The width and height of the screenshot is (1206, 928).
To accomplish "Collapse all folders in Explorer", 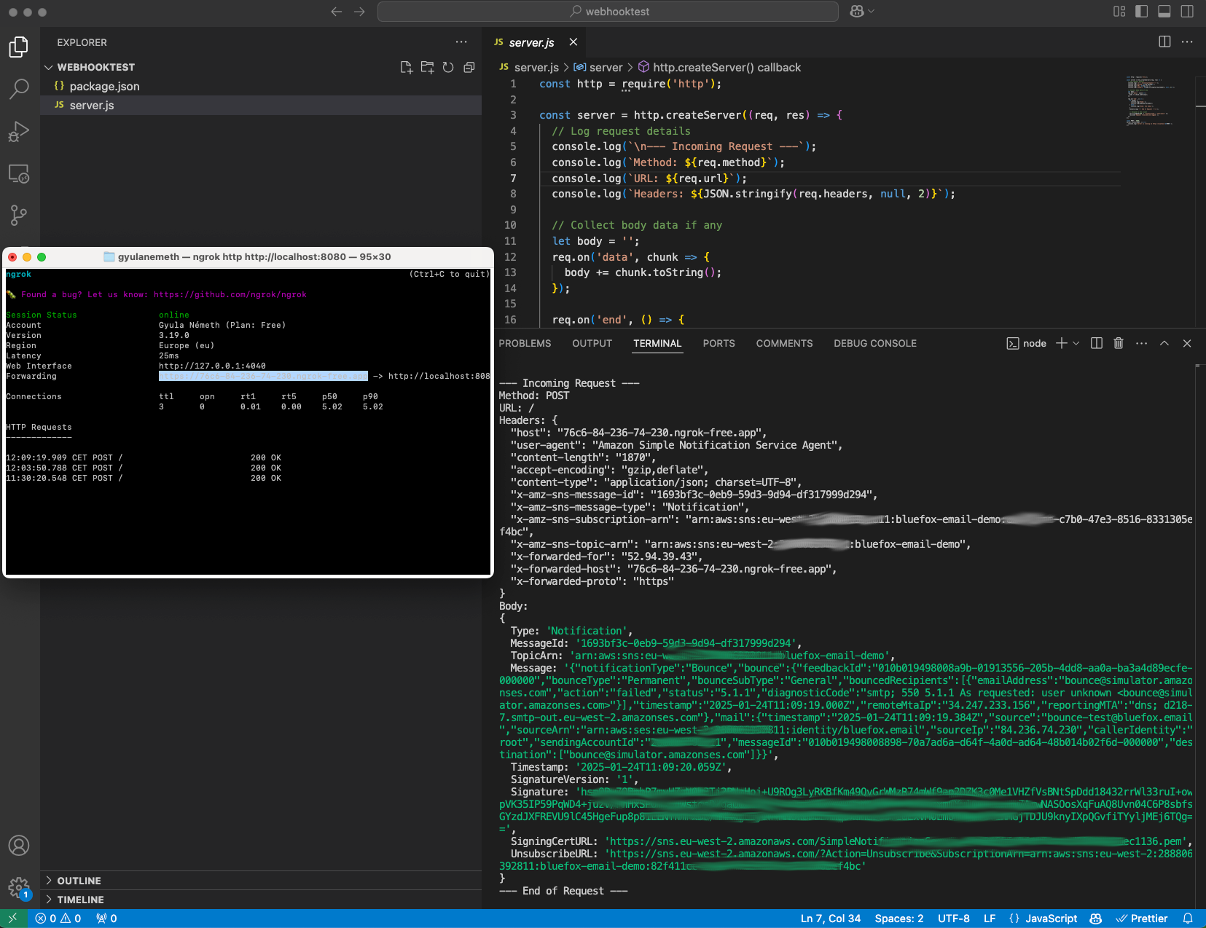I will point(469,67).
